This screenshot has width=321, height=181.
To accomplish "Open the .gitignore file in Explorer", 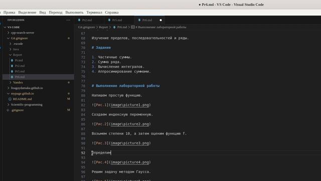I will (x=18, y=110).
